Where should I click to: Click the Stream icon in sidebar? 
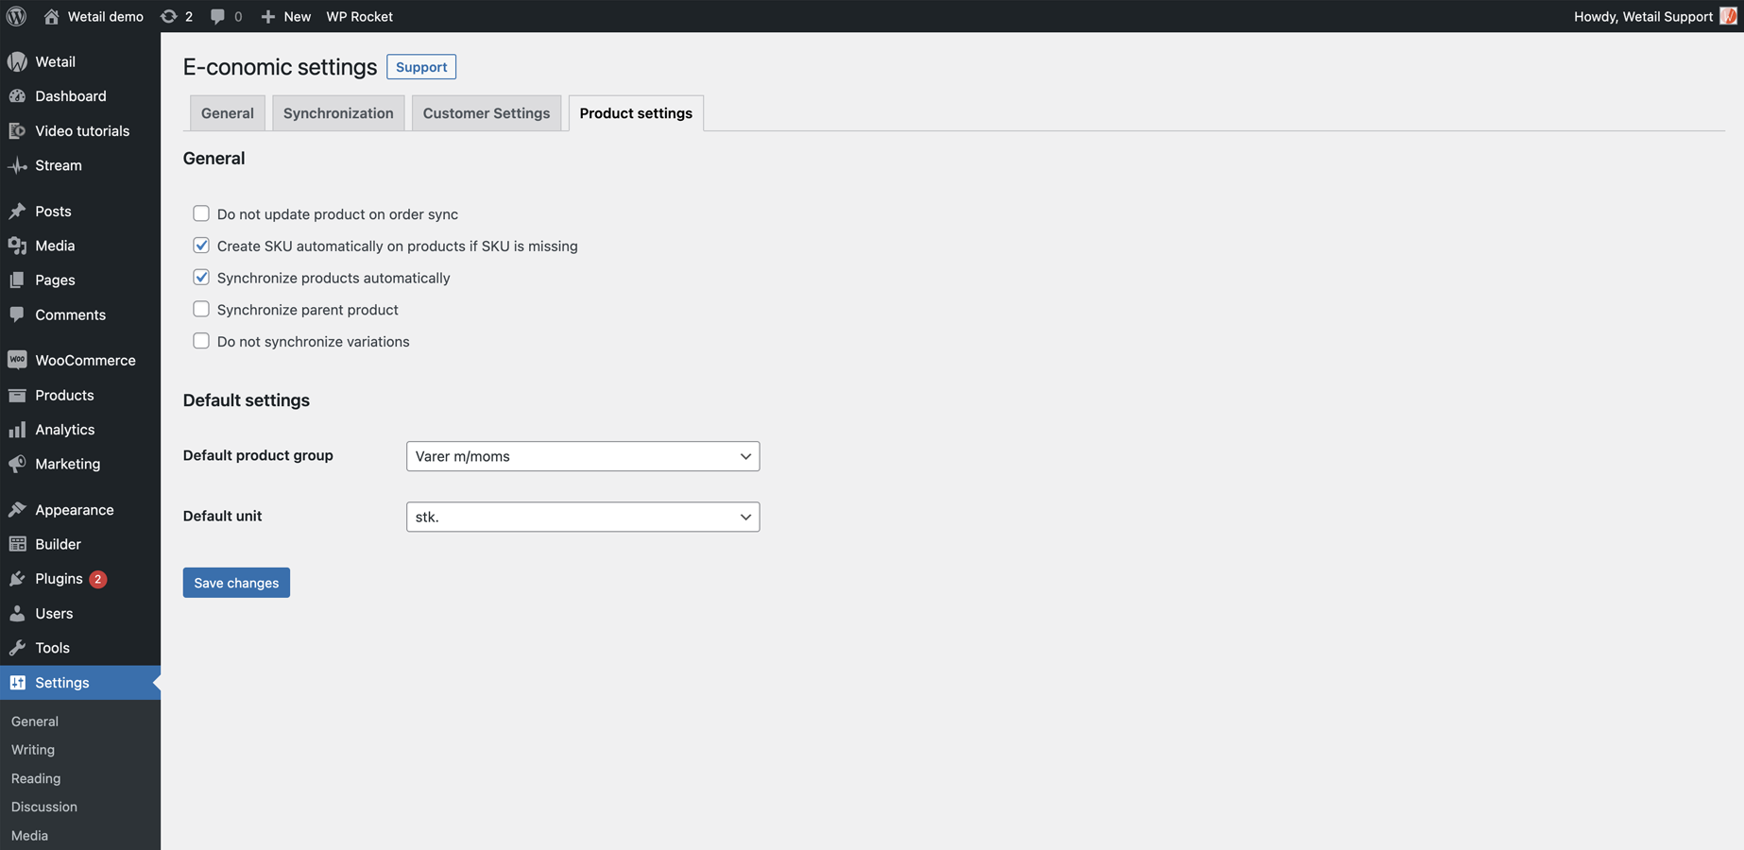17,165
